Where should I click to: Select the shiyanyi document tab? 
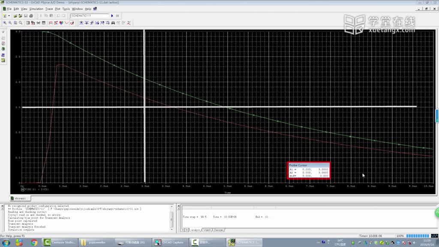[20, 198]
